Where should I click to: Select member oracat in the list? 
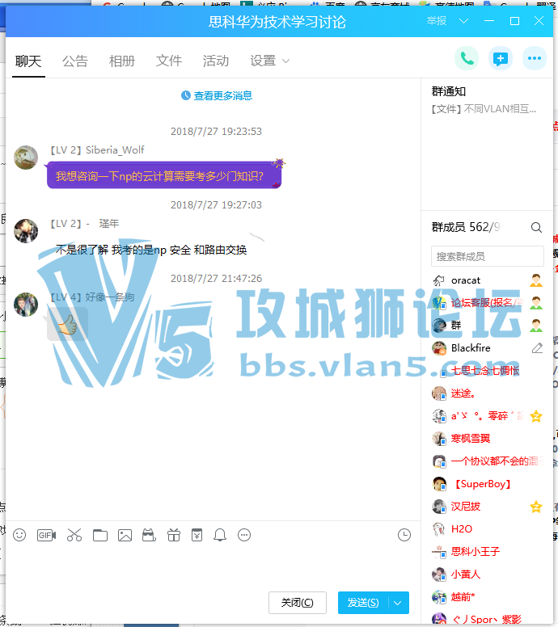click(x=488, y=280)
